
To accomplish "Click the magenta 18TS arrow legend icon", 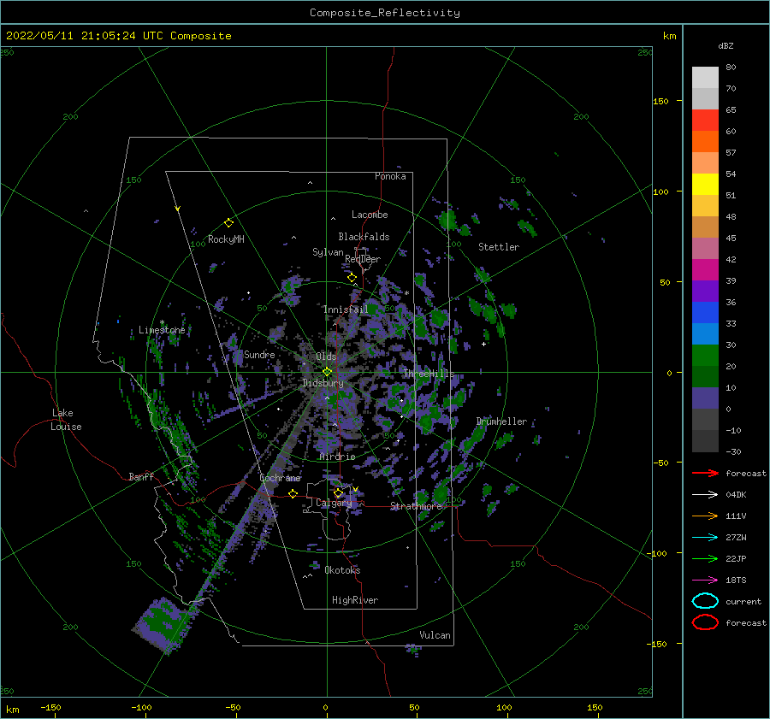I will tap(705, 581).
